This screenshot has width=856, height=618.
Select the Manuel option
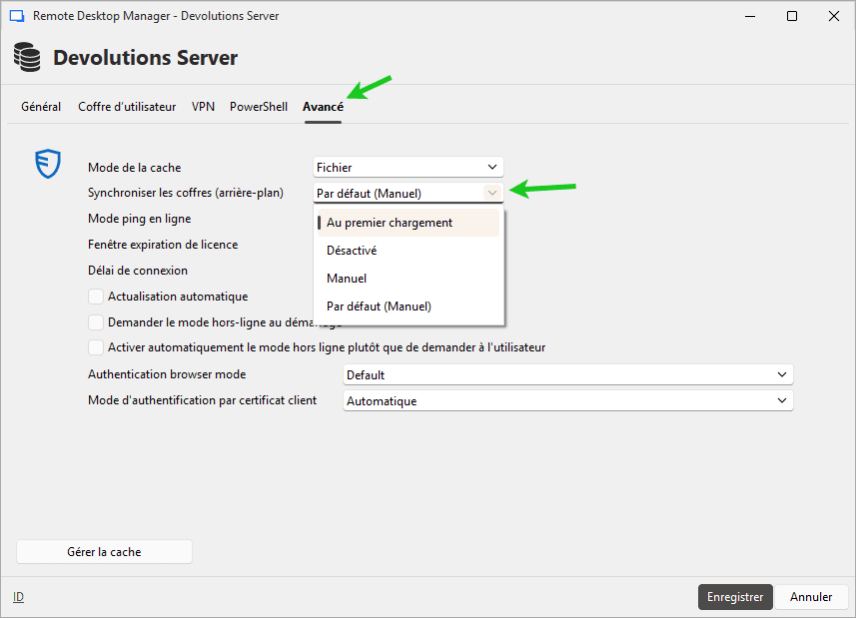point(347,279)
